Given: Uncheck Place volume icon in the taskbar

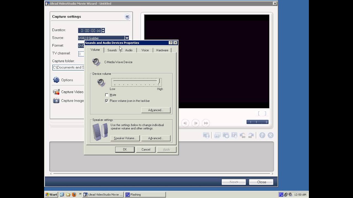Looking at the screenshot, I should (x=107, y=101).
